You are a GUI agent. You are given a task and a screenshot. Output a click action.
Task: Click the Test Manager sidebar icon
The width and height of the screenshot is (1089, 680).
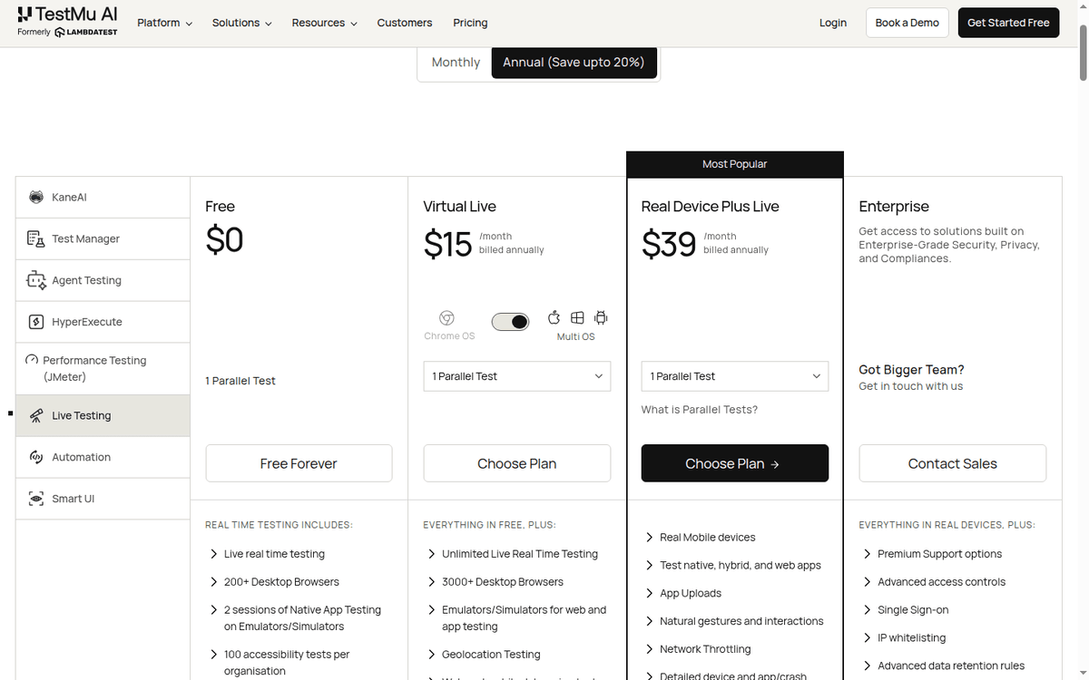click(x=36, y=239)
